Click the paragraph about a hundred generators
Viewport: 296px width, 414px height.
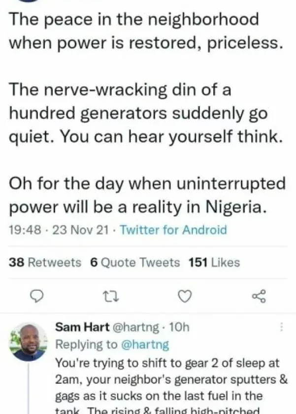coord(145,113)
